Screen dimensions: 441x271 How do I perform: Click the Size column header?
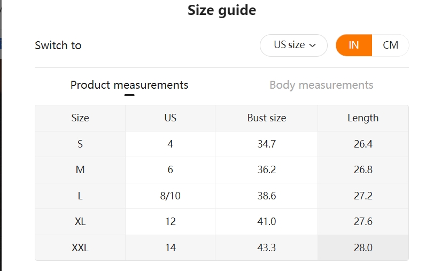tap(80, 118)
